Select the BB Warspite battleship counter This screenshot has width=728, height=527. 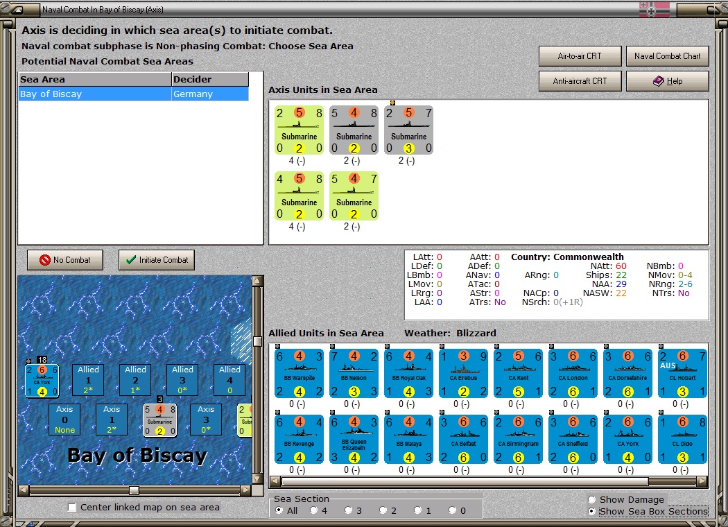(x=299, y=374)
